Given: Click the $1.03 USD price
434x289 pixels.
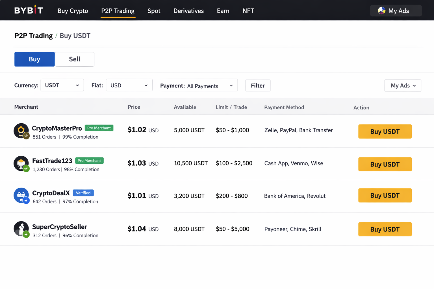Looking at the screenshot, I should (x=143, y=163).
